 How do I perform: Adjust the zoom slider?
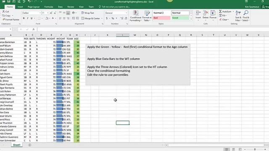point(255,149)
